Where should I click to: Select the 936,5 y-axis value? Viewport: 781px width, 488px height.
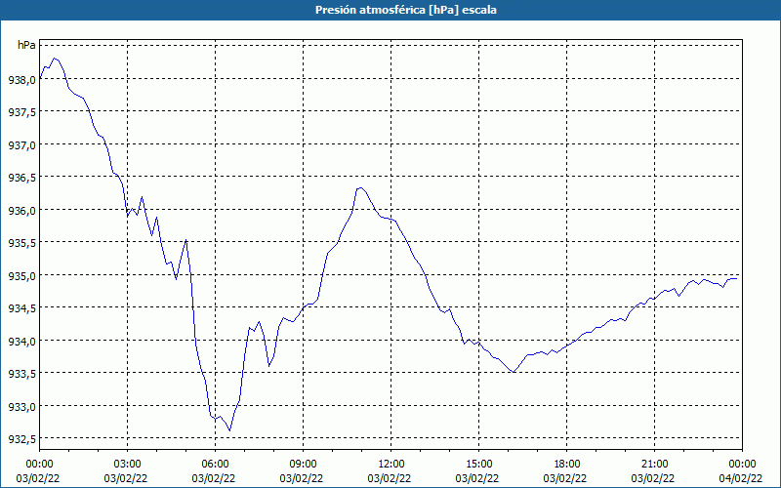click(x=21, y=178)
